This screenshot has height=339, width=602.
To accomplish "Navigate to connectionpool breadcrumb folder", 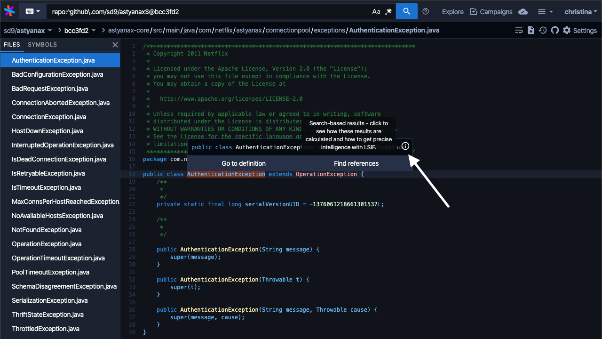I will (x=288, y=30).
